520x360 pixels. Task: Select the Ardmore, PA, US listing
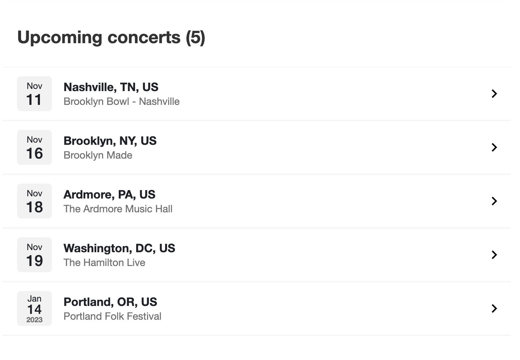point(109,195)
